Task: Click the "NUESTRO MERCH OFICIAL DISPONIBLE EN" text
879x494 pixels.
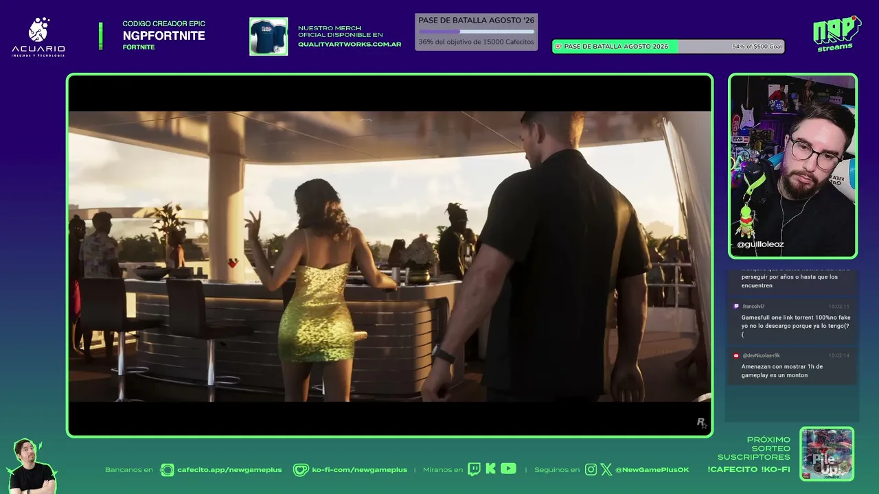Action: 341,32
